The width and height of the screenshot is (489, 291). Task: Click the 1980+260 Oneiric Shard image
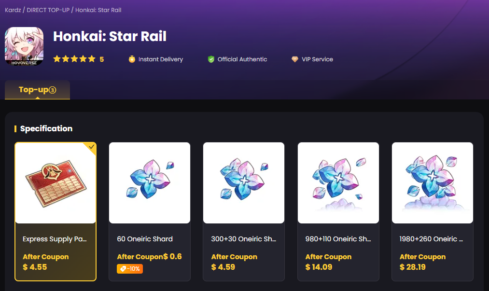(x=432, y=182)
